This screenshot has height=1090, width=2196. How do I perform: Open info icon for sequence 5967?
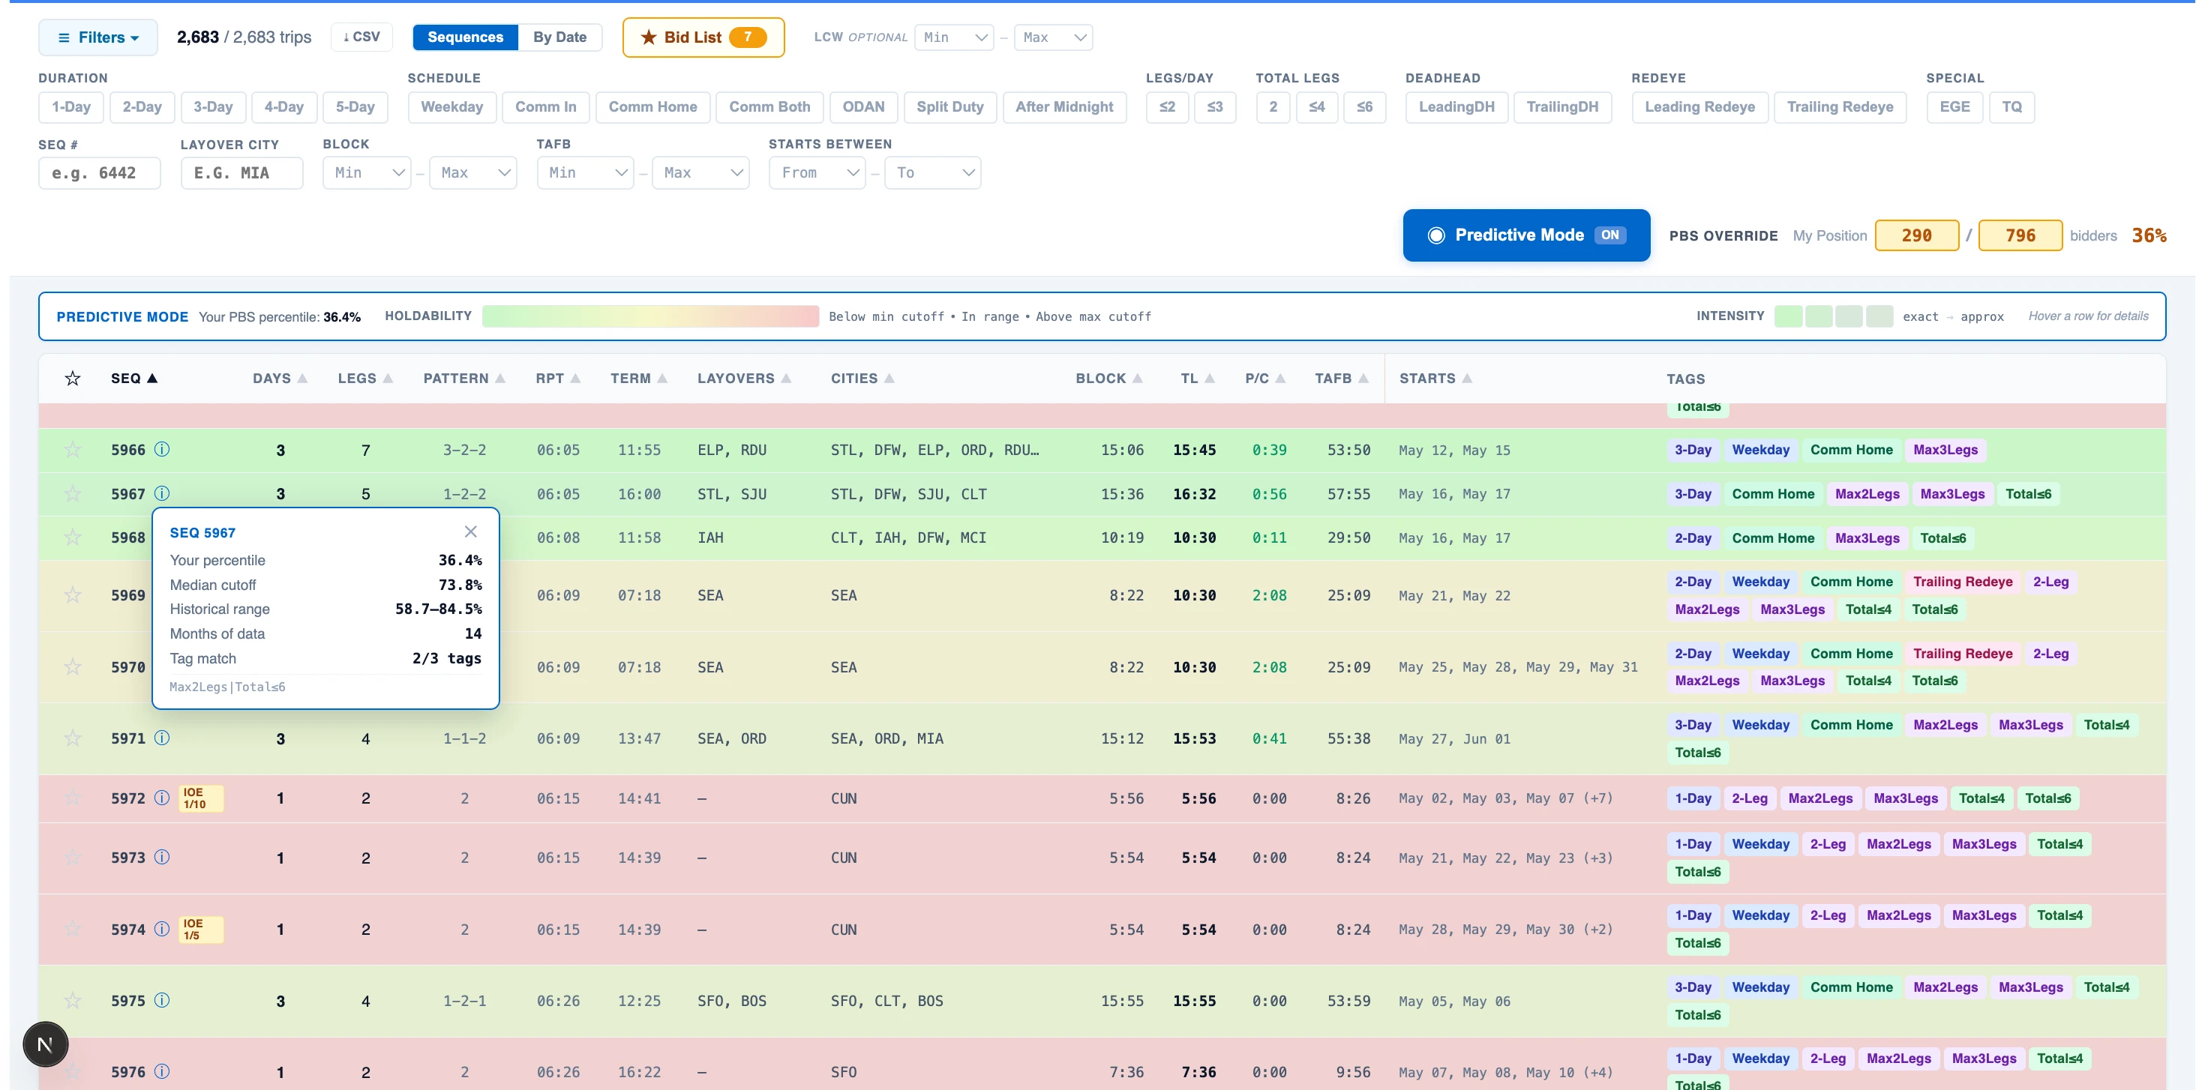click(x=162, y=493)
